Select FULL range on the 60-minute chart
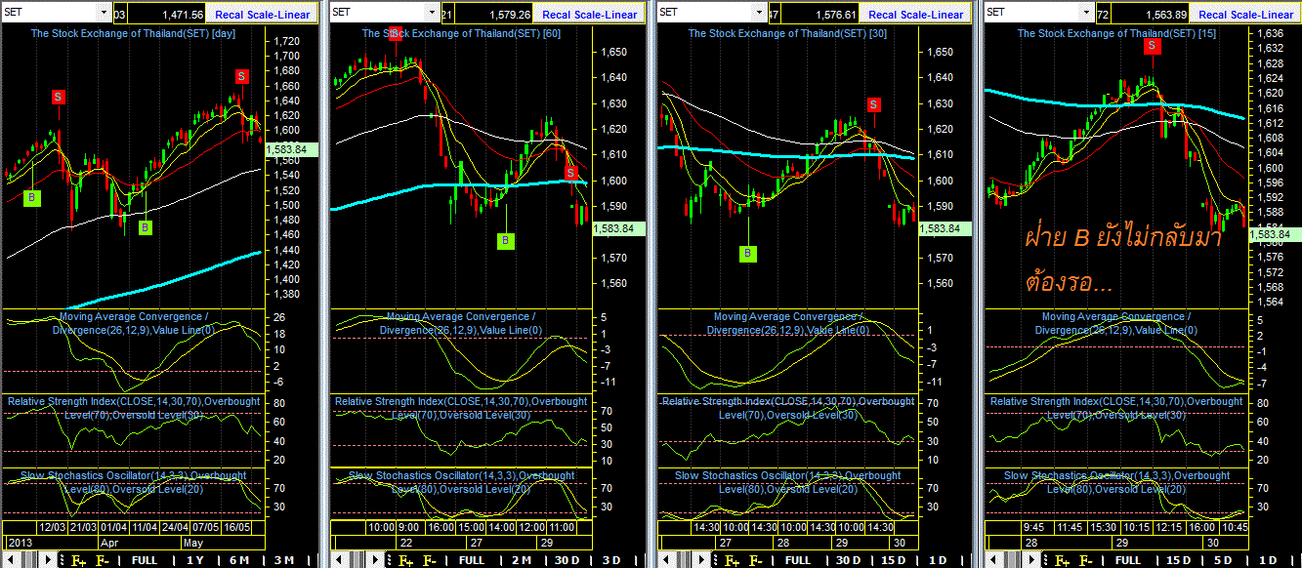The width and height of the screenshot is (1302, 568). (x=472, y=560)
